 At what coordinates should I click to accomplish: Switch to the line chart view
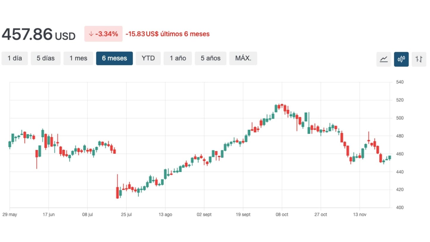click(x=384, y=59)
